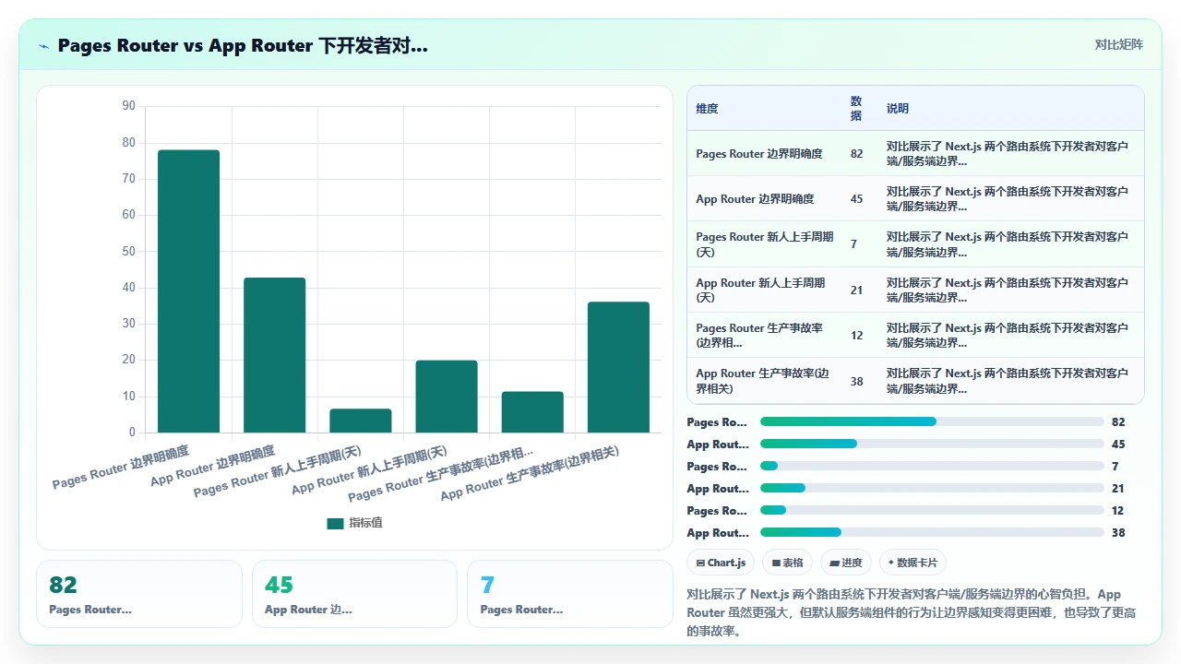Select the progress bar showing 12
Image resolution: width=1181 pixels, height=664 pixels.
932,511
